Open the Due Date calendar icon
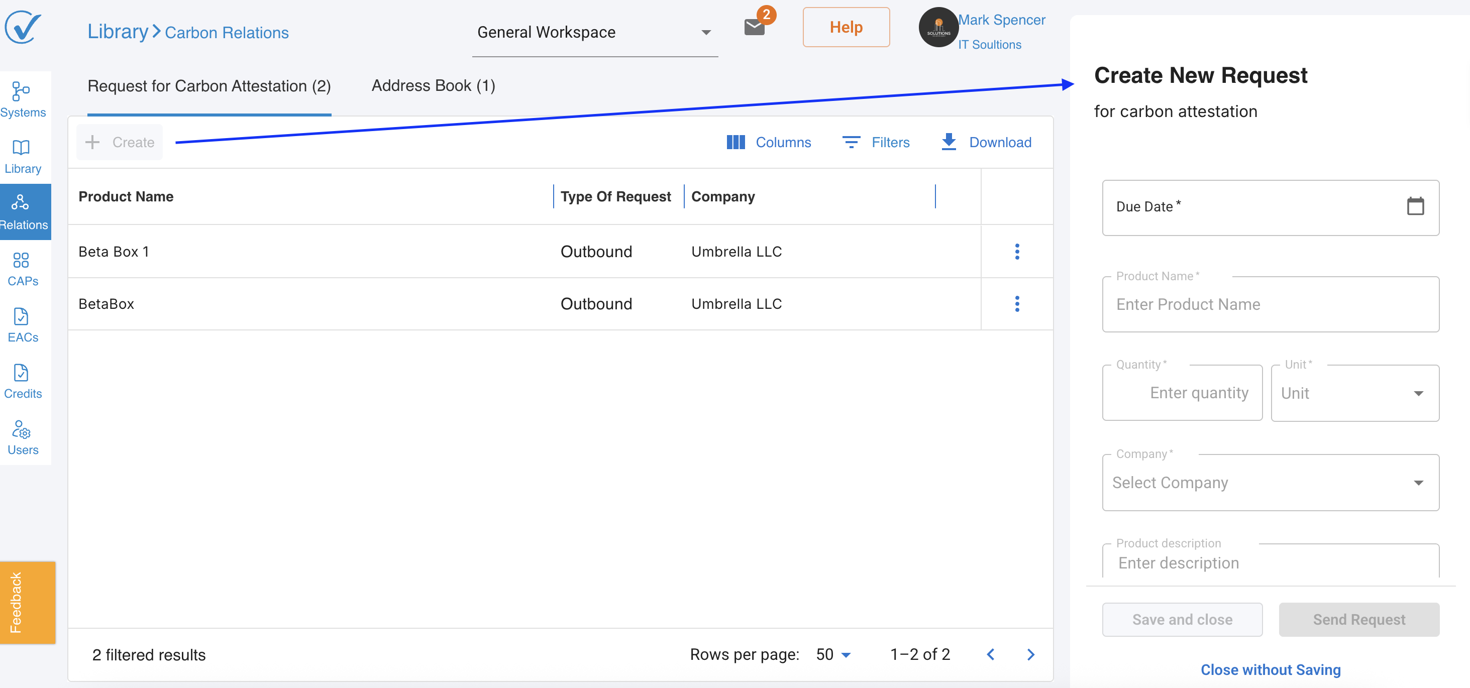Image resolution: width=1470 pixels, height=688 pixels. [x=1415, y=206]
